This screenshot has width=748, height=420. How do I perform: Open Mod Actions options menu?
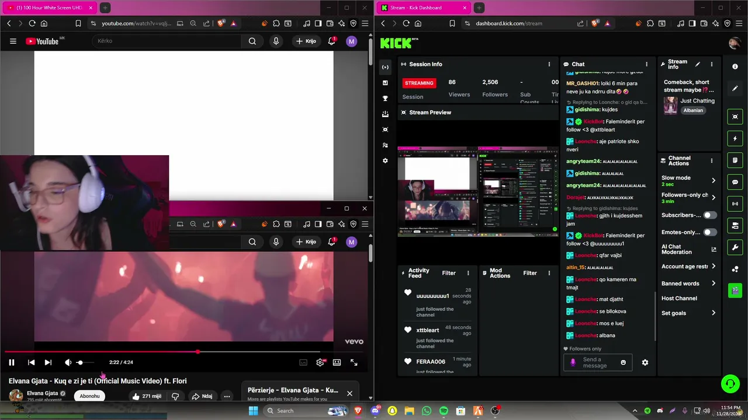point(549,273)
